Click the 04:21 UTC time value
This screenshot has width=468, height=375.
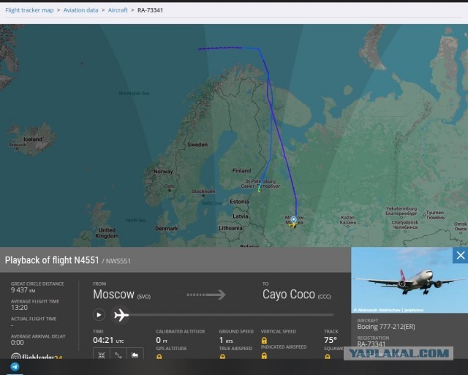click(x=108, y=340)
